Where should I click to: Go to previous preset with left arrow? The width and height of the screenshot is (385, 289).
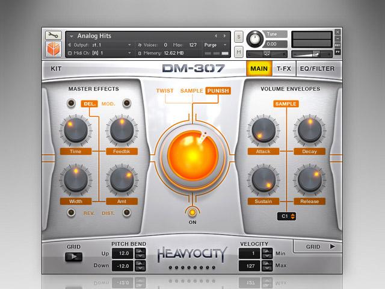tap(216, 36)
